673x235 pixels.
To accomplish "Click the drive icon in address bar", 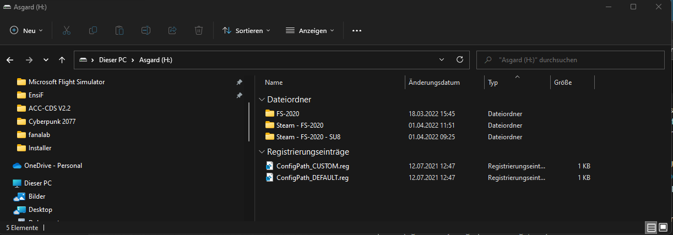I will (x=83, y=59).
